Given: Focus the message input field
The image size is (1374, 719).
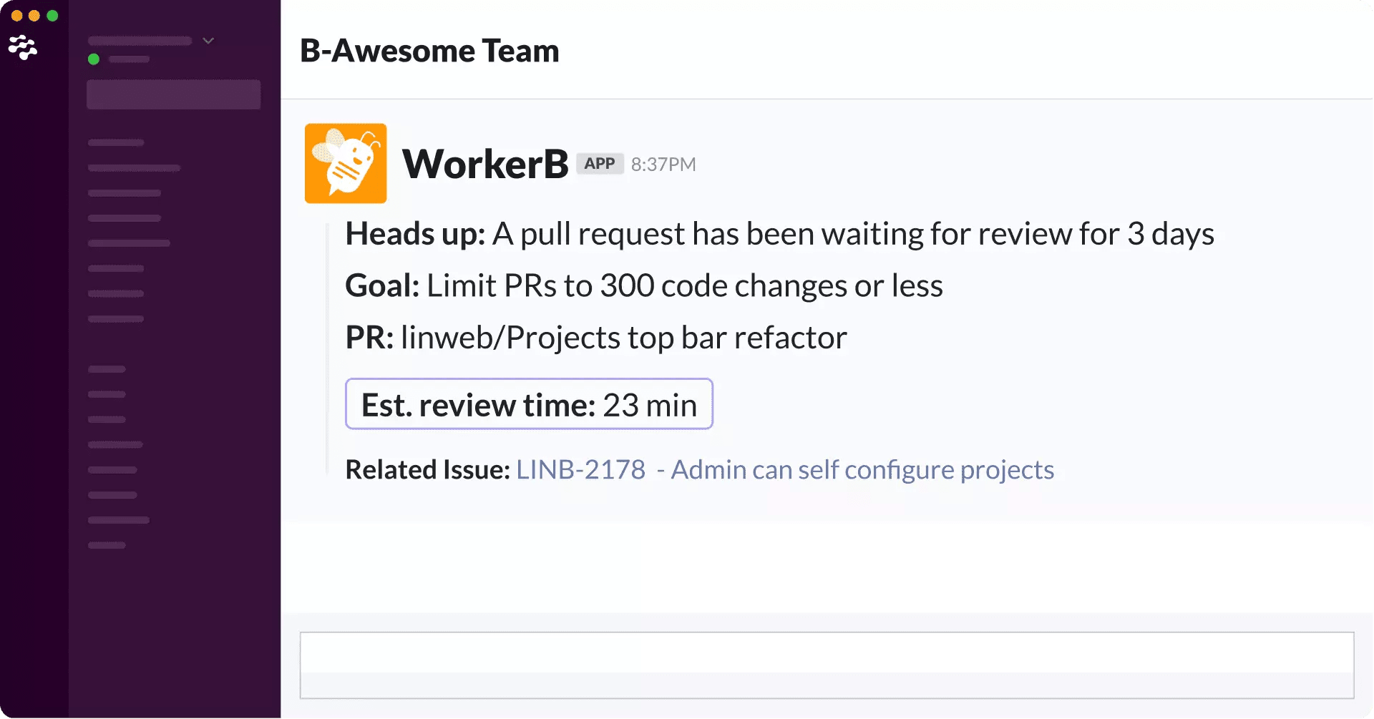Looking at the screenshot, I should pyautogui.click(x=827, y=665).
